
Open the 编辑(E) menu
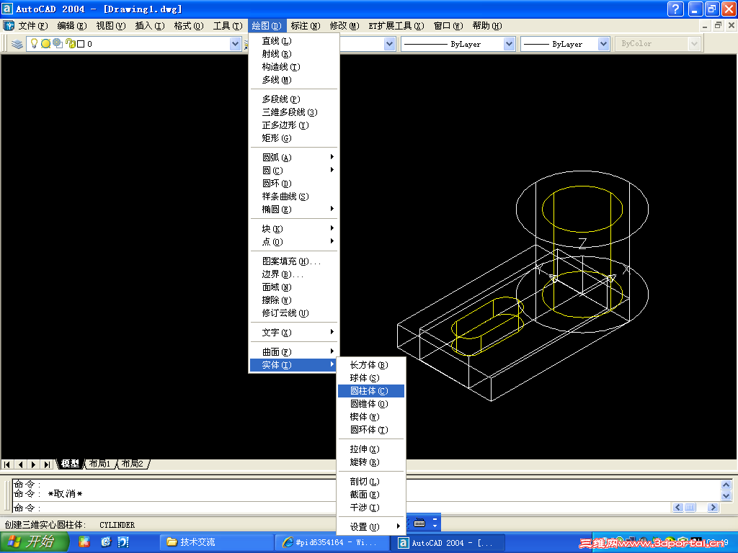pos(71,26)
